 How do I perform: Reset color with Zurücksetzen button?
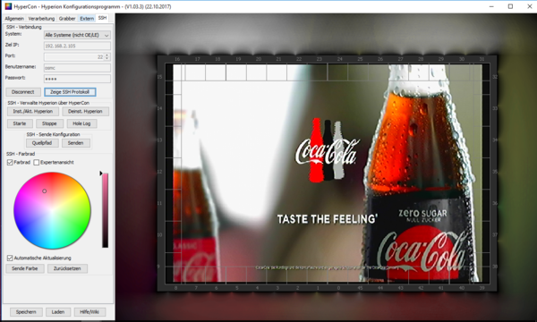click(x=67, y=268)
